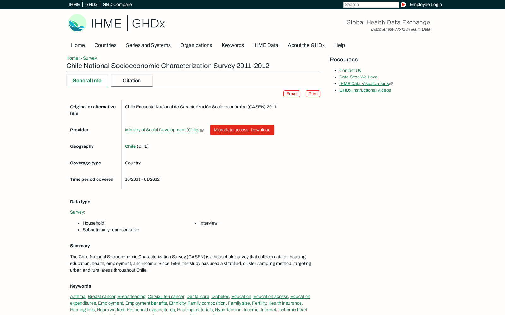Viewport: 505px width, 315px height.
Task: Click the Dental care keyword
Action: coord(198,296)
